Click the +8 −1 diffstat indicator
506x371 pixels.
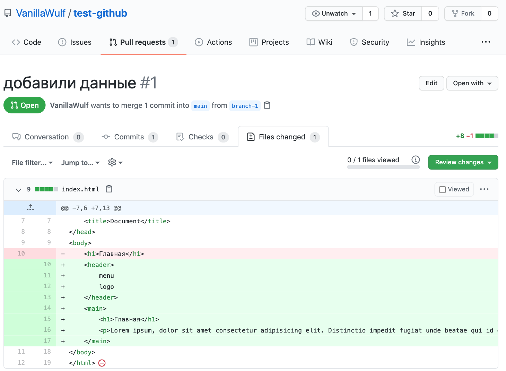[x=477, y=136]
